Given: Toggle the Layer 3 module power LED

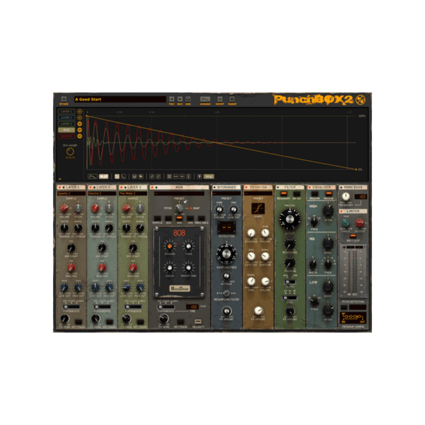Looking at the screenshot, I should [x=121, y=187].
